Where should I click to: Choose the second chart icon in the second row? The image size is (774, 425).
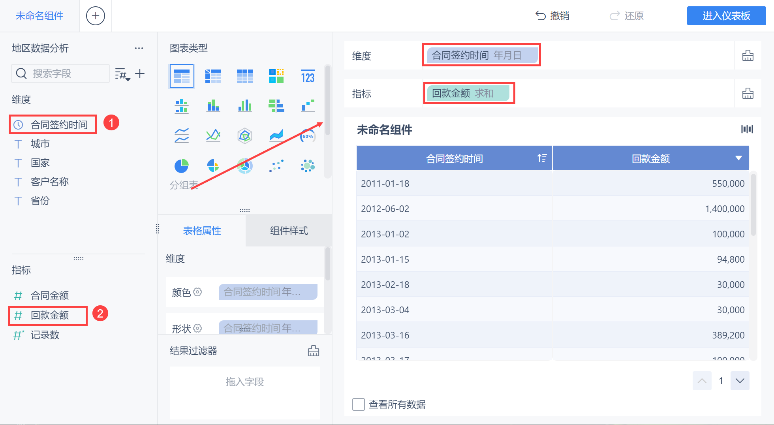(x=213, y=106)
